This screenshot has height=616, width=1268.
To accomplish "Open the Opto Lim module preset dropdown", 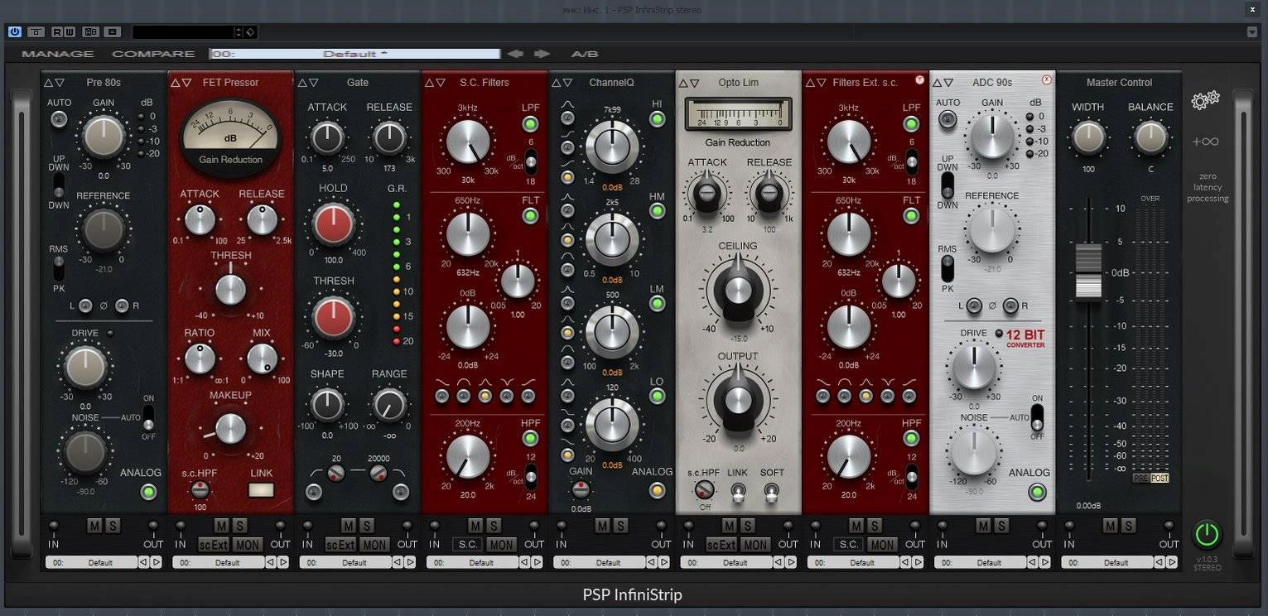I will click(726, 562).
